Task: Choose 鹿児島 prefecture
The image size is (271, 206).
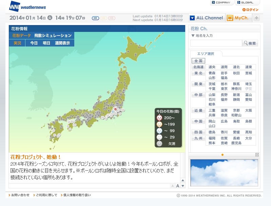Action: click(236, 143)
